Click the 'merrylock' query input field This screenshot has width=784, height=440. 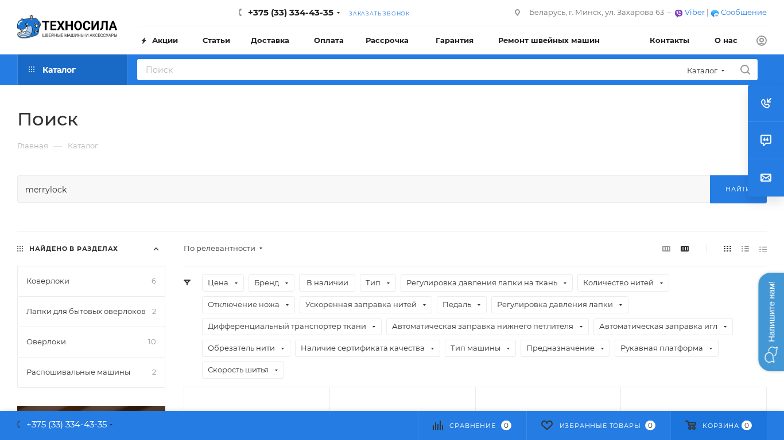363,189
